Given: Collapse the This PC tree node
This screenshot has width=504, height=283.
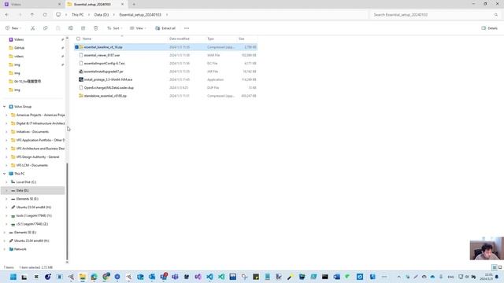Looking at the screenshot, I should 5,174.
